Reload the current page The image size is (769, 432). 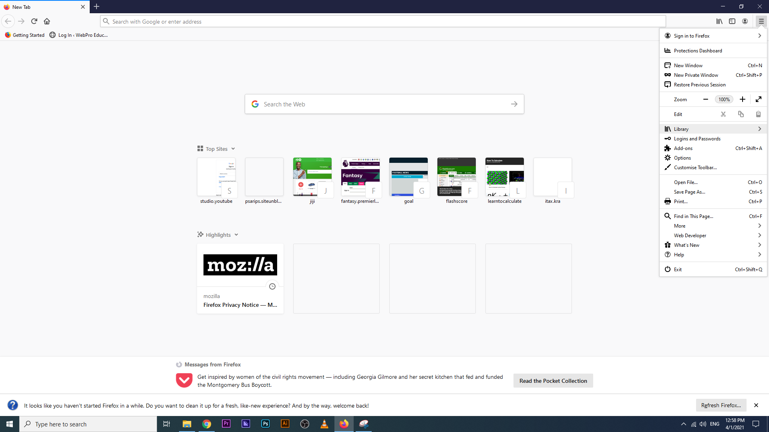coord(34,22)
